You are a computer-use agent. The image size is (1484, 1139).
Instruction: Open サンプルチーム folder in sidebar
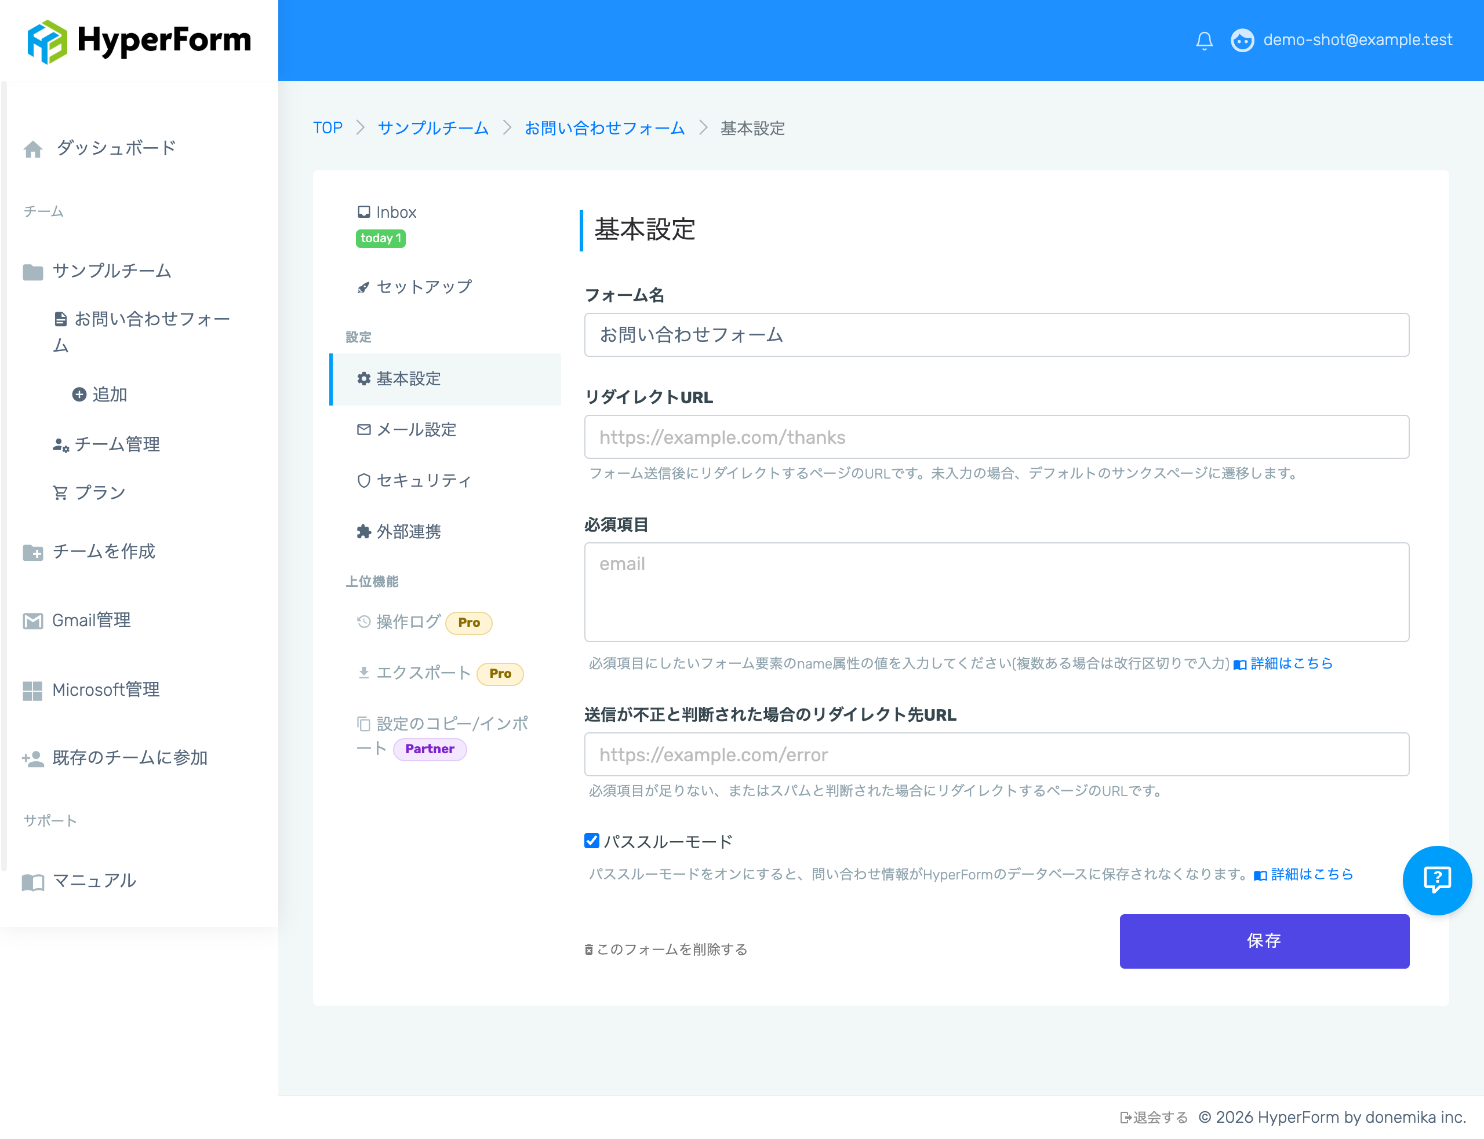point(112,271)
